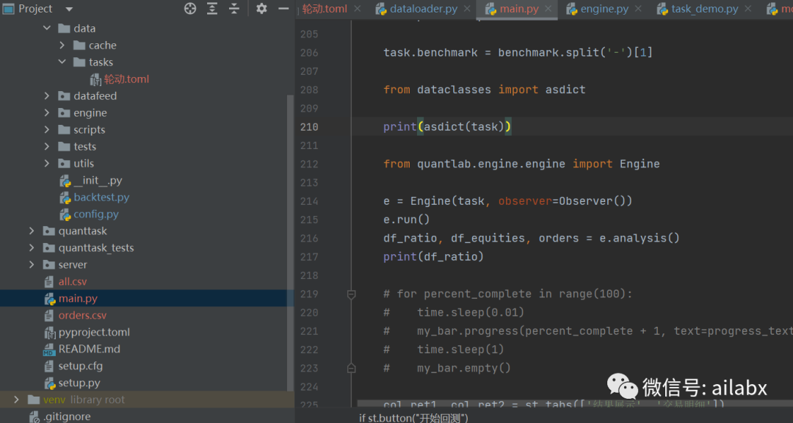Viewport: 793px width, 423px height.
Task: Expand the datafeed folder
Action: [47, 95]
